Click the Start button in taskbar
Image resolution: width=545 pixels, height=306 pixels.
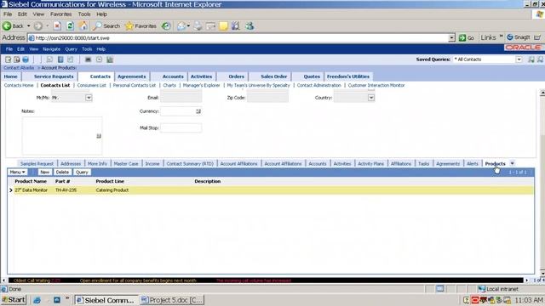[x=14, y=300]
